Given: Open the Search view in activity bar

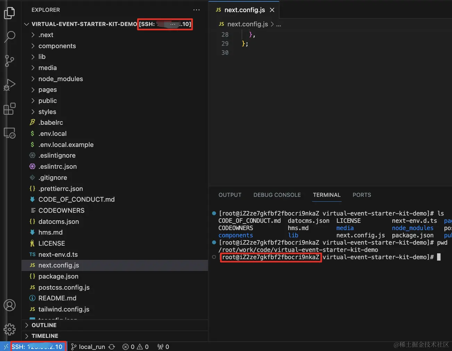Looking at the screenshot, I should pyautogui.click(x=9, y=37).
